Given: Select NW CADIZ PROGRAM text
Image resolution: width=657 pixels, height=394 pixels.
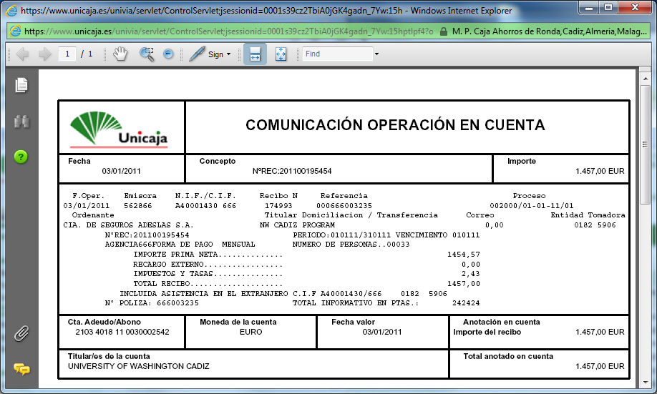Looking at the screenshot, I should point(297,225).
